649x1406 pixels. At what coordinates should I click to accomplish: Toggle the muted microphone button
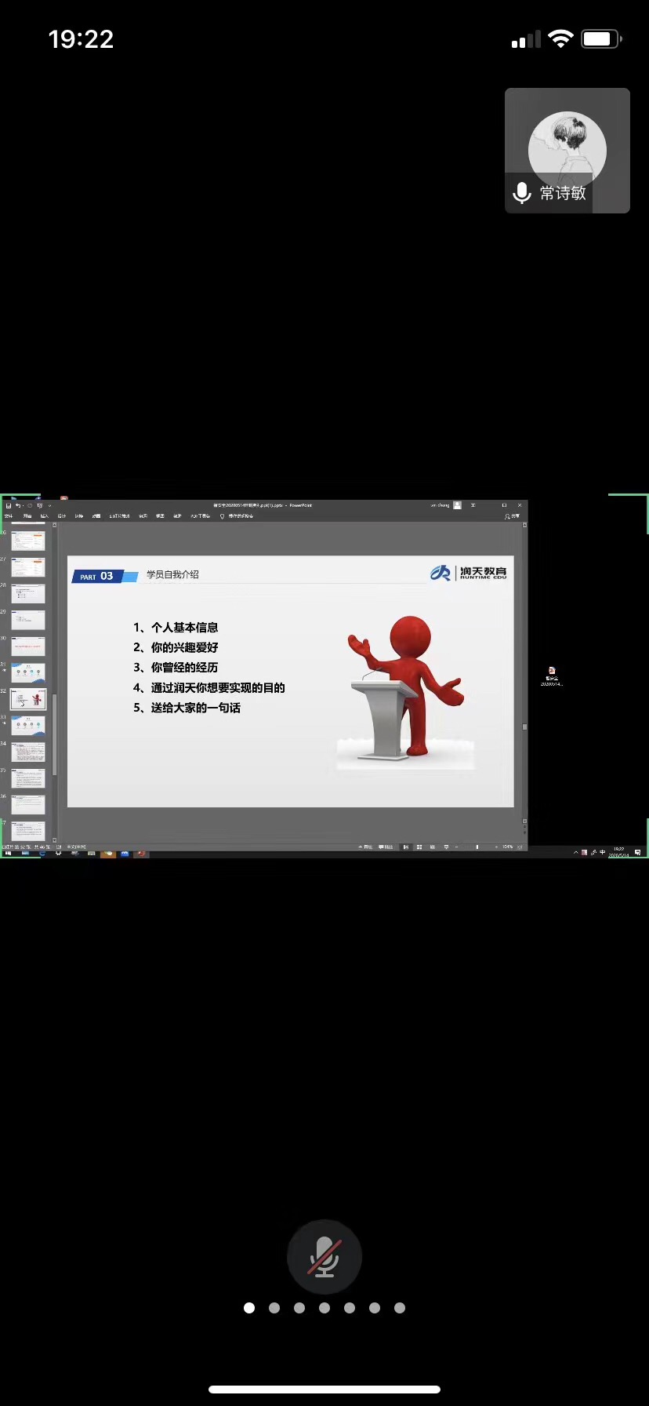324,1257
